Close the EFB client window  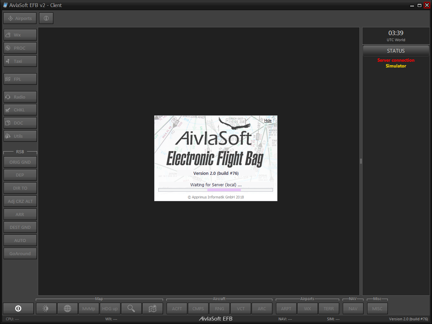(x=427, y=5)
